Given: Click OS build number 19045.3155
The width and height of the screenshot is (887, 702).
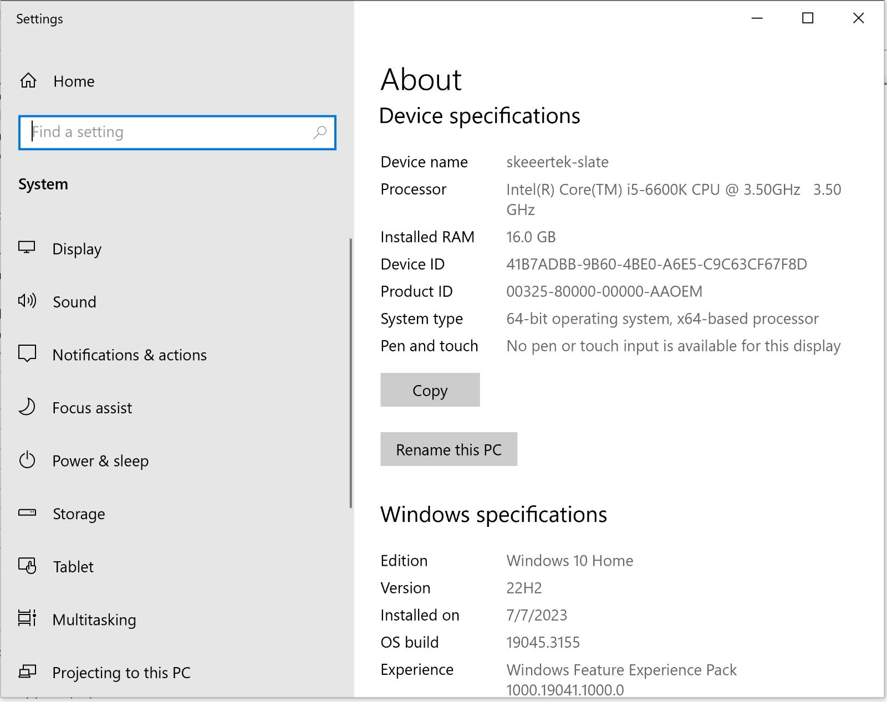Looking at the screenshot, I should (543, 642).
